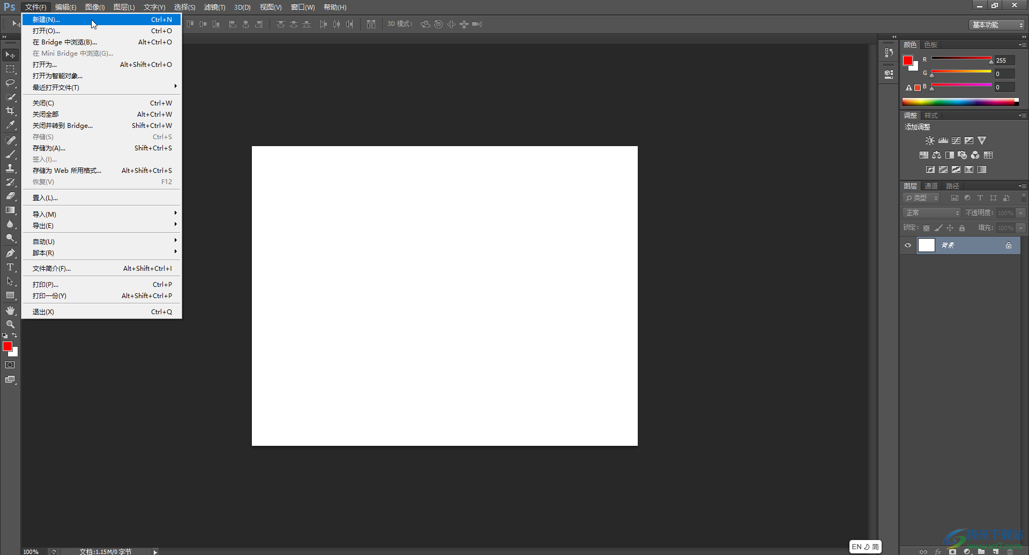Screen dimensions: 1029x555
Task: Add a Levels adjustment
Action: point(943,141)
